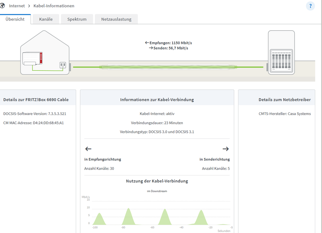Click the red FRITZ!Box router image

tap(33, 59)
